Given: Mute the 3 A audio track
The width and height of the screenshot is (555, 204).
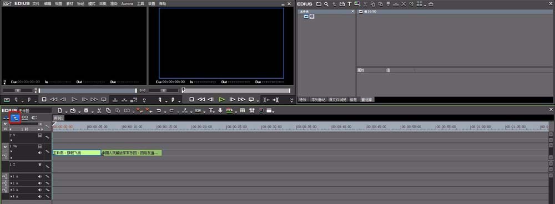Looking at the screenshot, I should [40, 190].
